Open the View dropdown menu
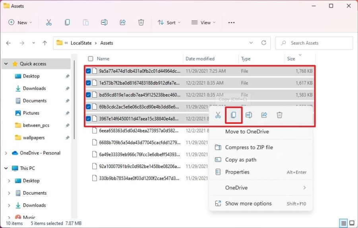This screenshot has height=228, width=358. 203,22
